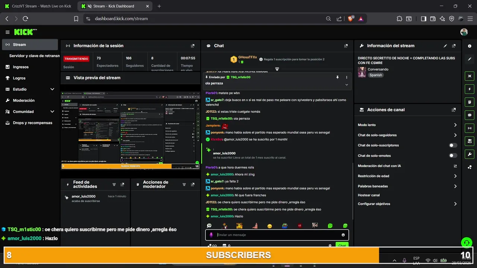Select Stream in the sidebar
This screenshot has height=268, width=477.
pyautogui.click(x=30, y=45)
